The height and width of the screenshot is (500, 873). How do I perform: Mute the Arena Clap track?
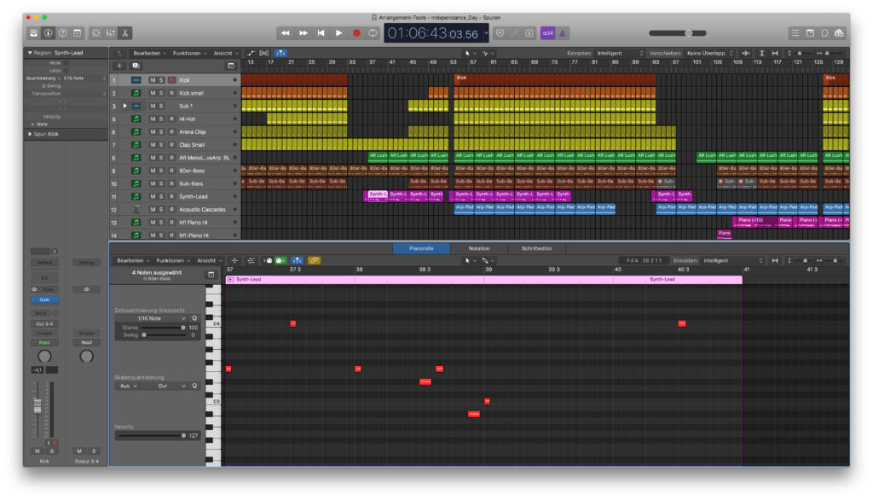tap(153, 132)
